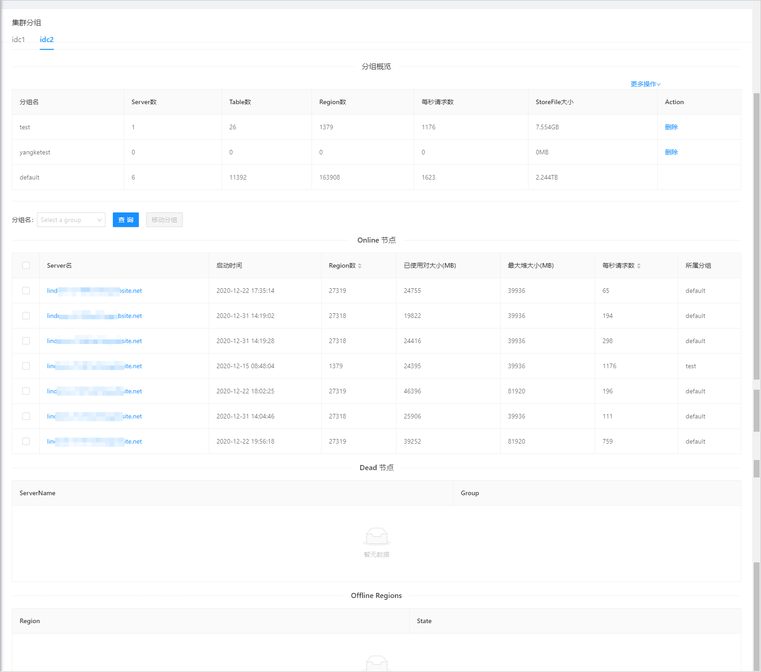Click the 'default' group name in overview table

29,177
